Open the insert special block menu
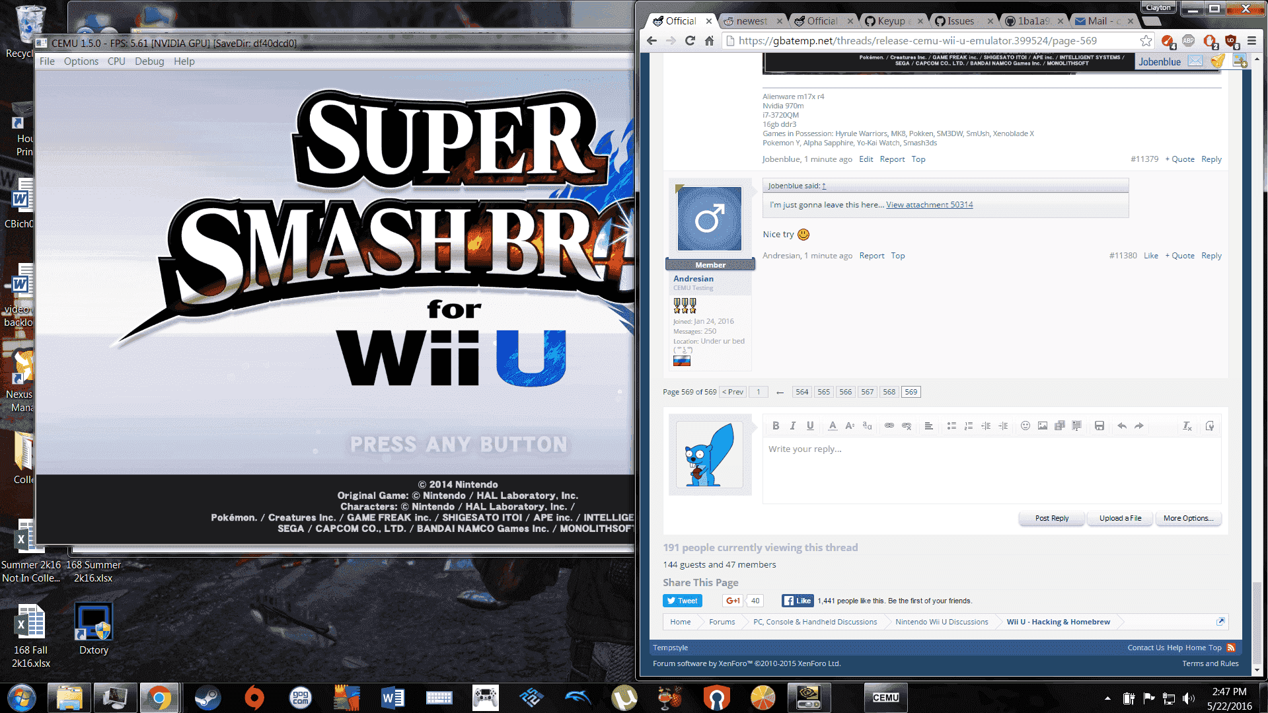The image size is (1268, 713). (1077, 426)
